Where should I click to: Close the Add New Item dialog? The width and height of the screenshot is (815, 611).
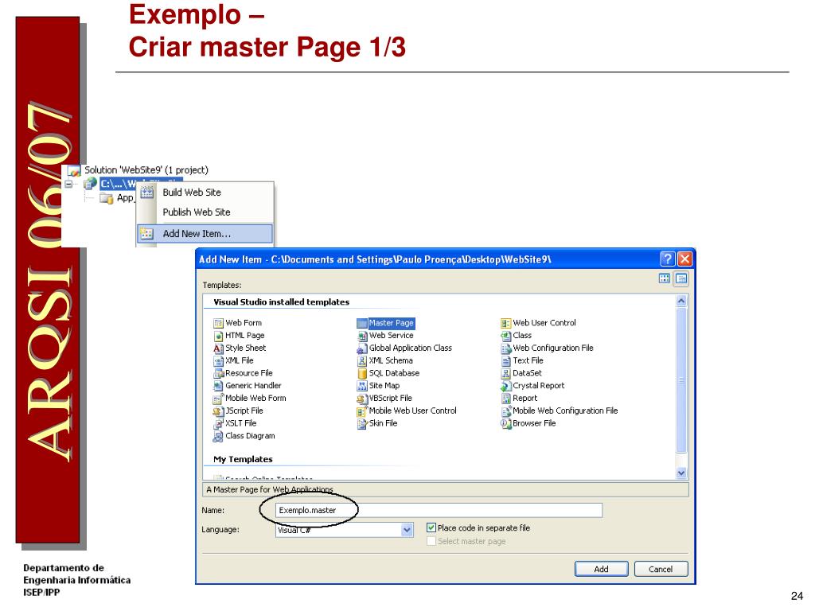click(x=685, y=259)
